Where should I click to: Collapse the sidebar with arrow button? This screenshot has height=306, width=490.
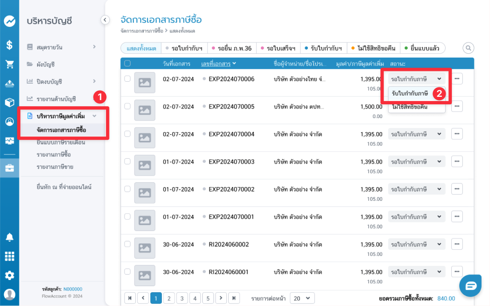pyautogui.click(x=105, y=20)
